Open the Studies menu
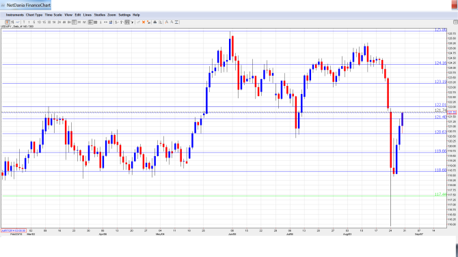 pyautogui.click(x=100, y=15)
